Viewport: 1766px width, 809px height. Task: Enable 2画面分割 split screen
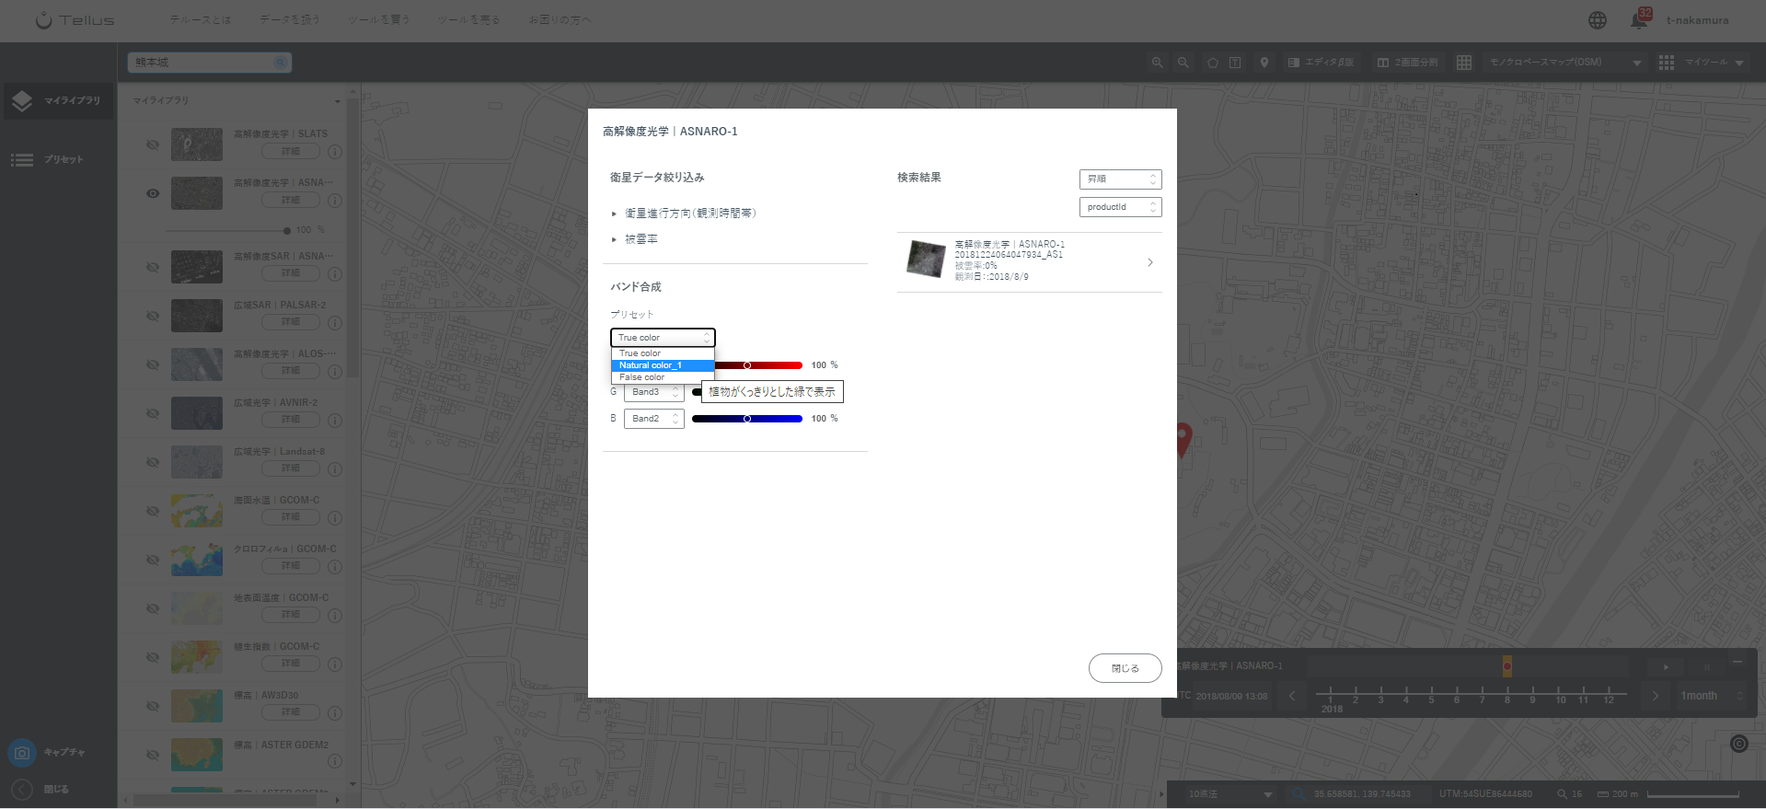point(1407,63)
